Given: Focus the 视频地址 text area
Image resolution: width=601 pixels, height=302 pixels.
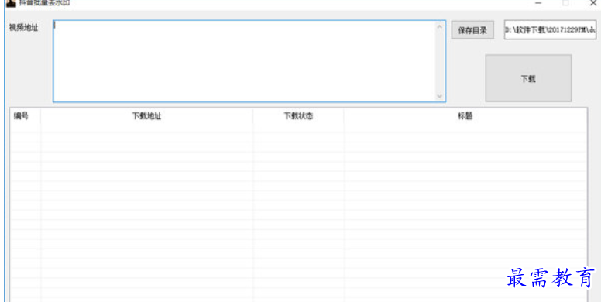Looking at the screenshot, I should (x=249, y=61).
